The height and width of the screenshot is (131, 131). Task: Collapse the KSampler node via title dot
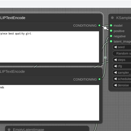click(x=112, y=18)
